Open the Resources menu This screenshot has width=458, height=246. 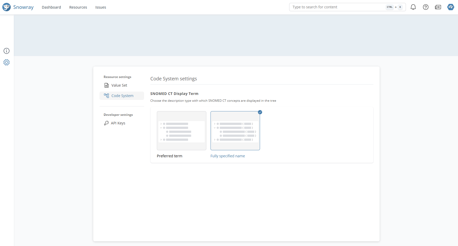[x=78, y=7]
